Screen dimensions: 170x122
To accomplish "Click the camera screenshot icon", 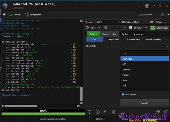I will 106,112.
